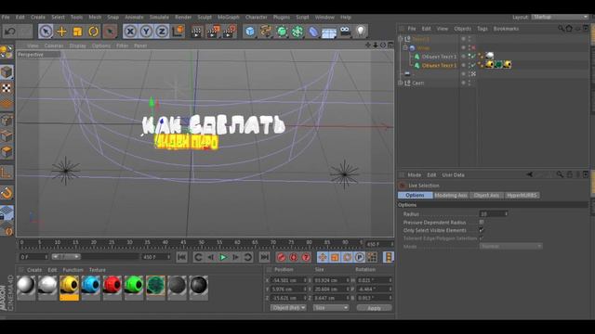Screen dimensions: 595x334
Task: Expand the Свет null tree node
Action: 401,83
